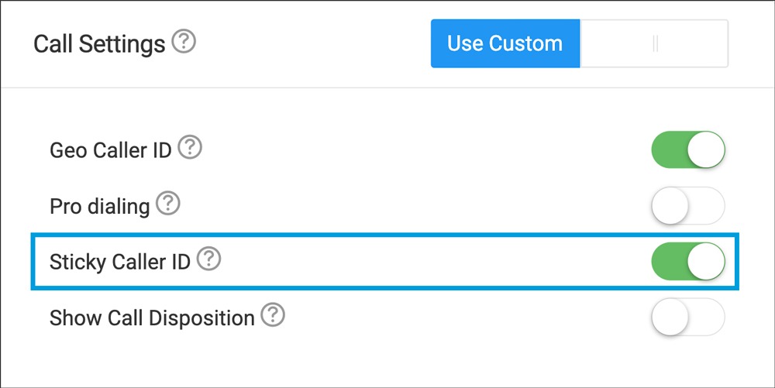The image size is (775, 388).
Task: Click the white knob on Geo Caller ID
Action: tap(706, 149)
